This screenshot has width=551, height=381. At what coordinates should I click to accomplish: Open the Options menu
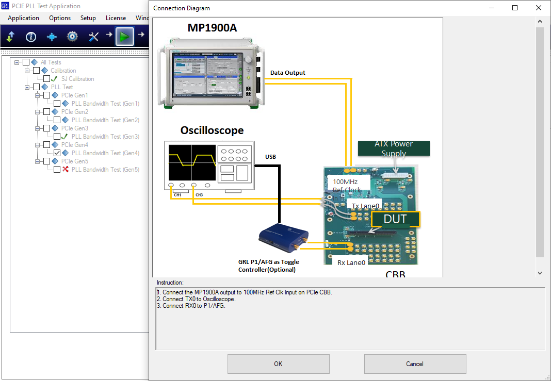tap(59, 18)
